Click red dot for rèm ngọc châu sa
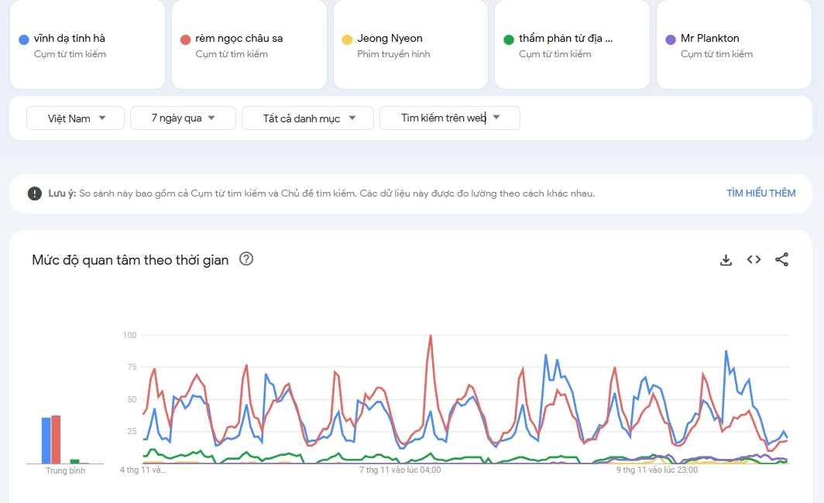The width and height of the screenshot is (824, 503). pos(185,39)
